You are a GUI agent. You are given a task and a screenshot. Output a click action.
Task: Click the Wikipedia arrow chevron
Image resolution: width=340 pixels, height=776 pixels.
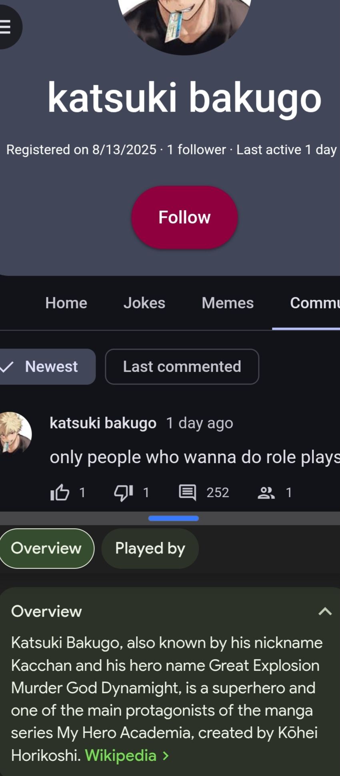point(166,756)
